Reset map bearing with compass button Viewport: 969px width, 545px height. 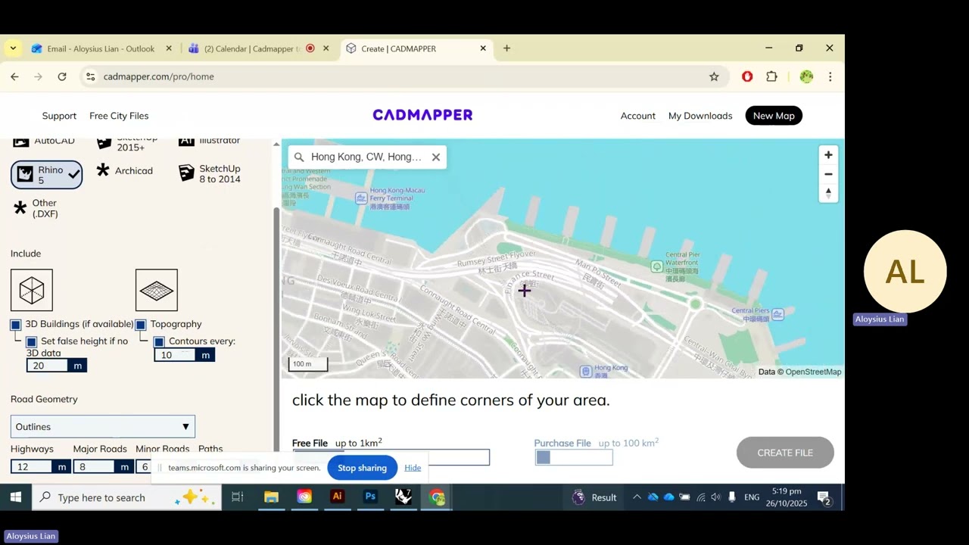(x=828, y=193)
